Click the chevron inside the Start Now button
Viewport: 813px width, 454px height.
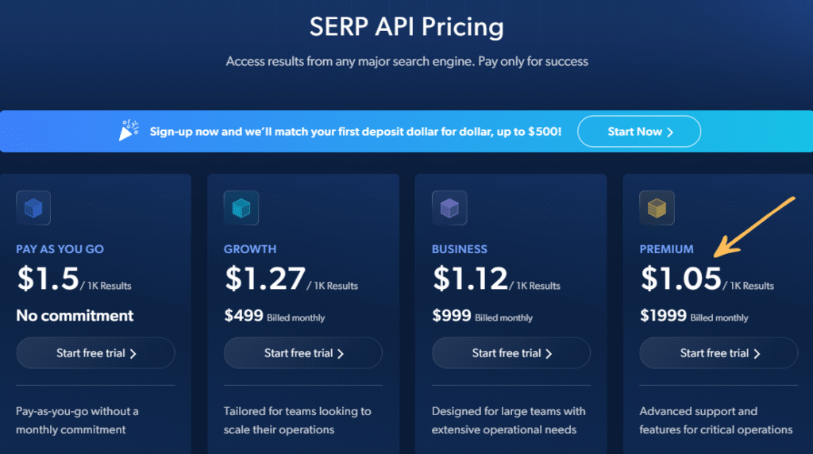[670, 133]
